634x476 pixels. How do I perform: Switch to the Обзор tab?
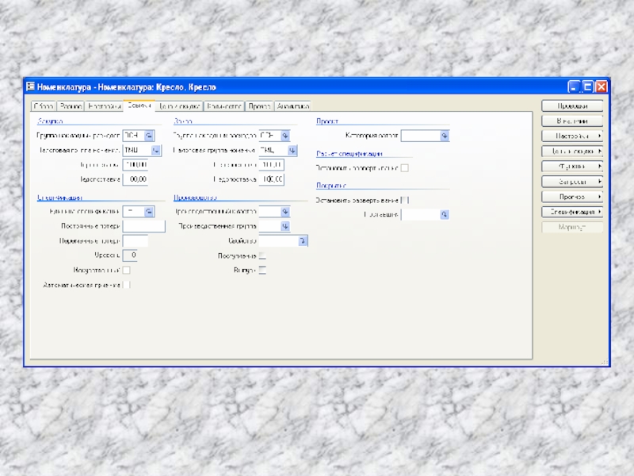point(44,106)
